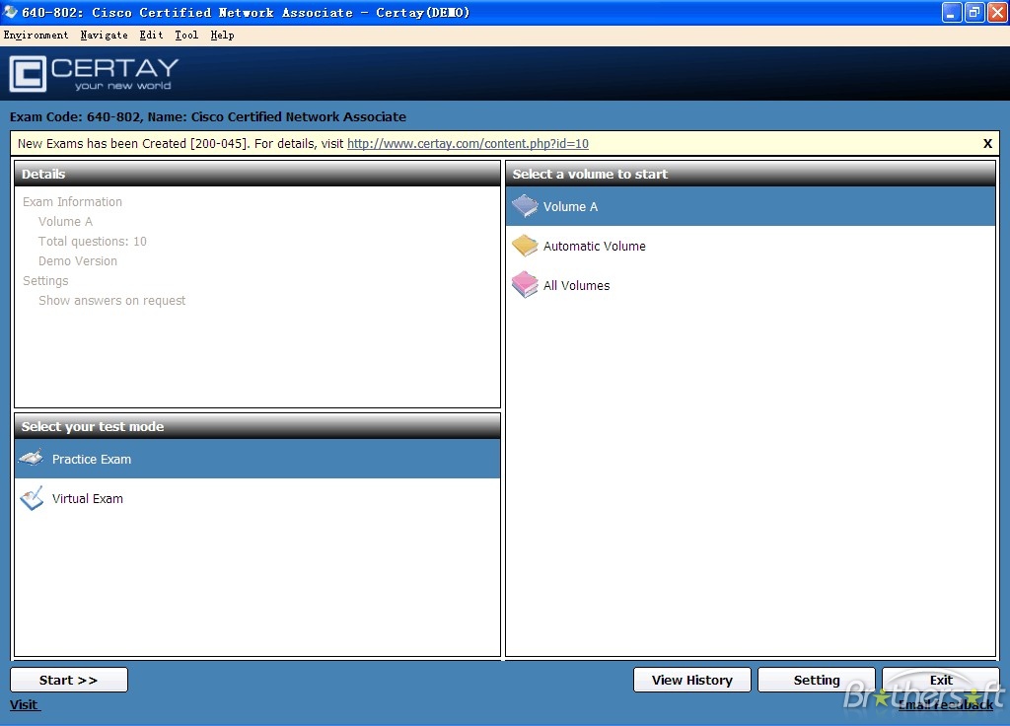1010x726 pixels.
Task: Open the Help menu
Action: click(x=222, y=35)
